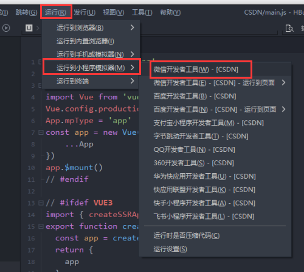The width and height of the screenshot is (304, 272).
Task: Collapse the code fold at line 13
Action: point(41,203)
